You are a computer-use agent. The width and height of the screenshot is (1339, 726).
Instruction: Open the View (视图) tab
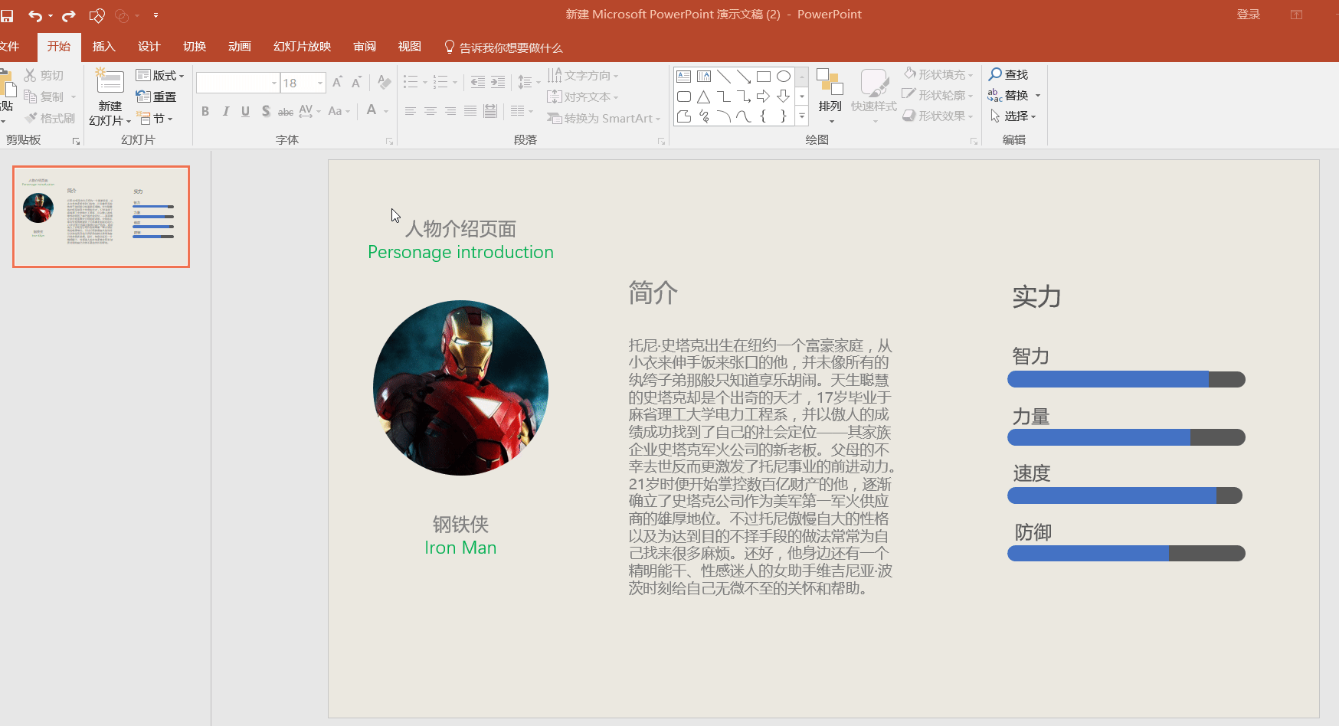pyautogui.click(x=410, y=47)
